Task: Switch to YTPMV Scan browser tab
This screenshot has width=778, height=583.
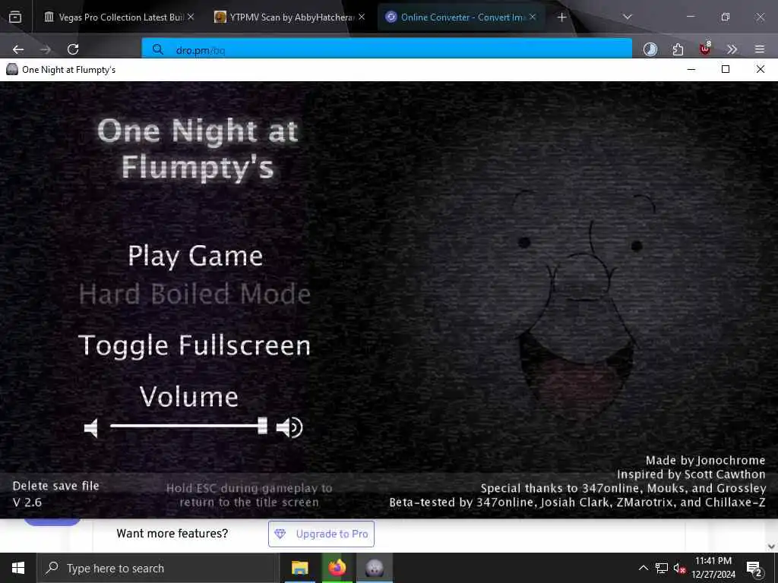Action: point(288,17)
